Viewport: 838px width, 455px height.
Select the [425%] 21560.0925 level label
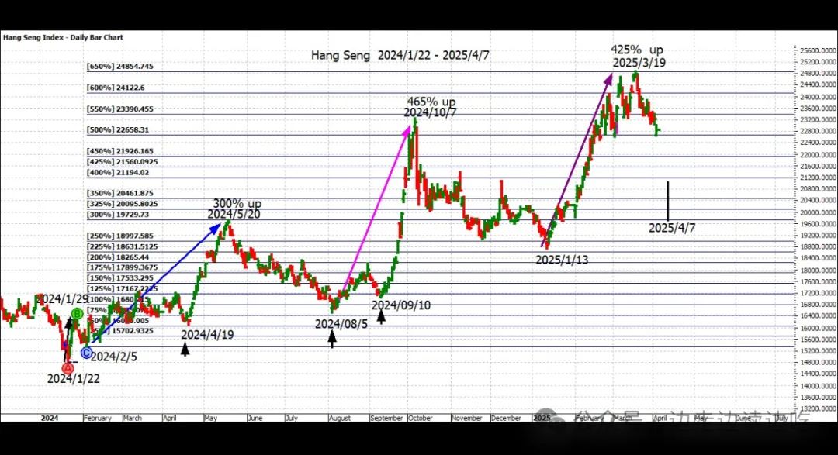[x=123, y=162]
